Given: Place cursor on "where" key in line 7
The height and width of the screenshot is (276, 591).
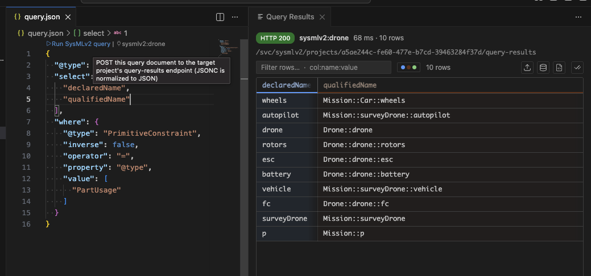Looking at the screenshot, I should (x=69, y=122).
